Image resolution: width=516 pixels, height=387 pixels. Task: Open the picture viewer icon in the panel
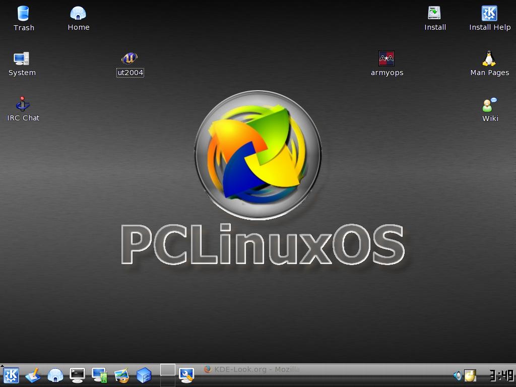(122, 375)
